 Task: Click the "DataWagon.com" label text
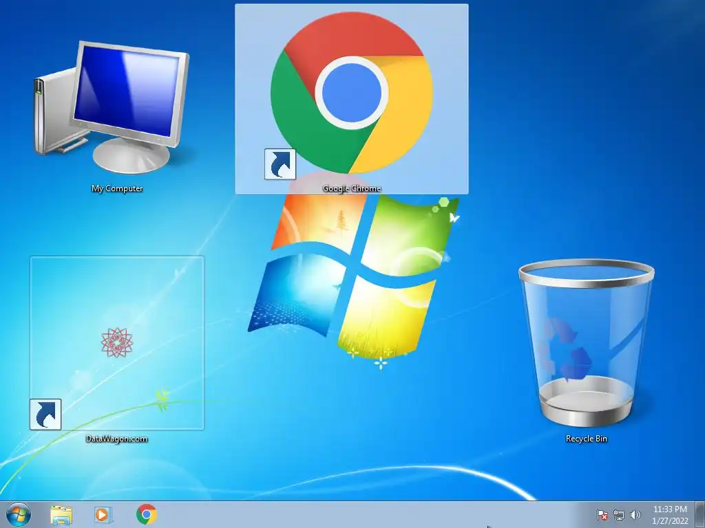point(116,439)
